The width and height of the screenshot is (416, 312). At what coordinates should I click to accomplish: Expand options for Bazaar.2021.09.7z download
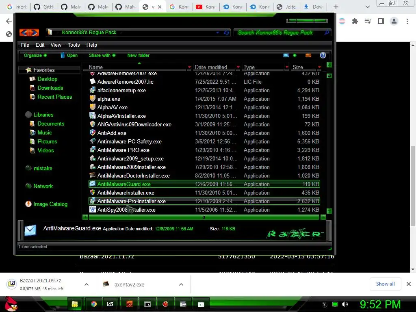[87, 284]
